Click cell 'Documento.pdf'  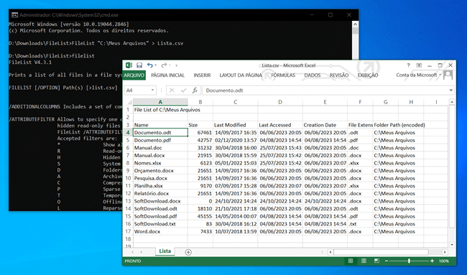click(160, 140)
